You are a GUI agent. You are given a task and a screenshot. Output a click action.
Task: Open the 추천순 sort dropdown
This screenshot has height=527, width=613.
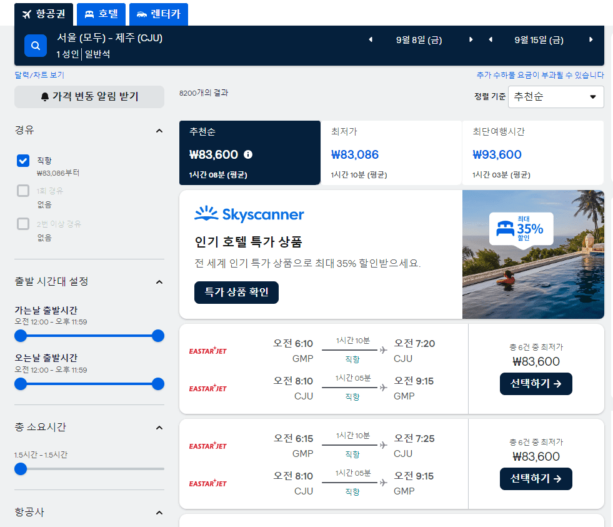click(x=556, y=98)
